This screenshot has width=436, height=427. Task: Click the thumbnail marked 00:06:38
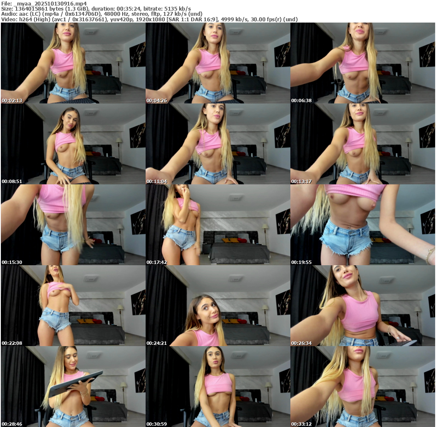tap(362, 63)
